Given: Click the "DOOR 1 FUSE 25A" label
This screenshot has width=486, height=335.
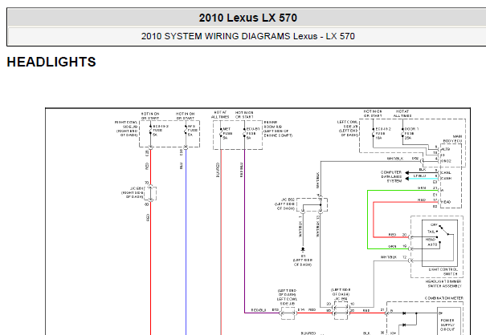Looking at the screenshot, I should pyautogui.click(x=411, y=133).
